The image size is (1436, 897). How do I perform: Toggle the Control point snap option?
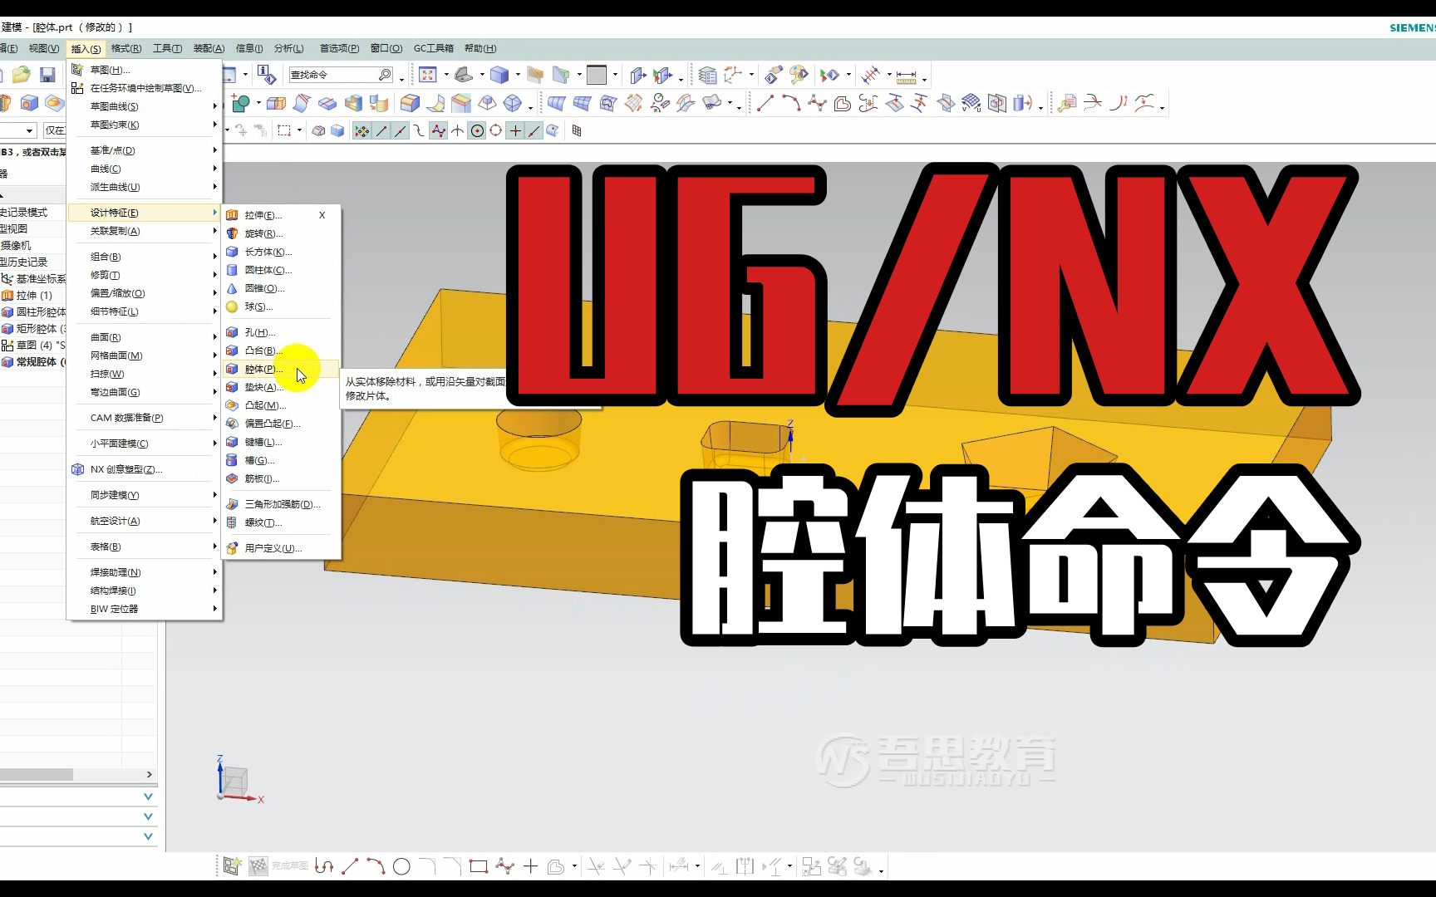[419, 131]
